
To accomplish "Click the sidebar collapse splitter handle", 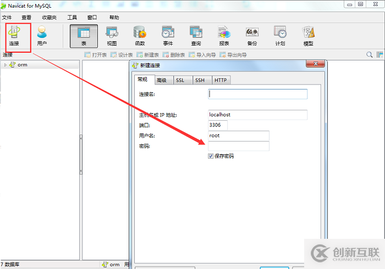I will (x=81, y=154).
